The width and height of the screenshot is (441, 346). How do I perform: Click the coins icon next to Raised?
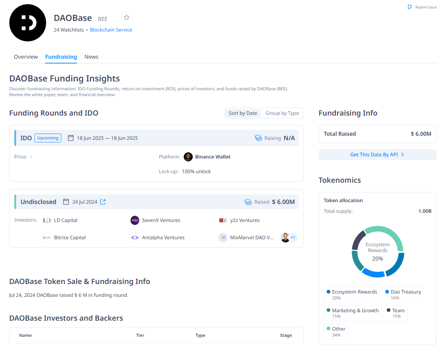(x=248, y=202)
